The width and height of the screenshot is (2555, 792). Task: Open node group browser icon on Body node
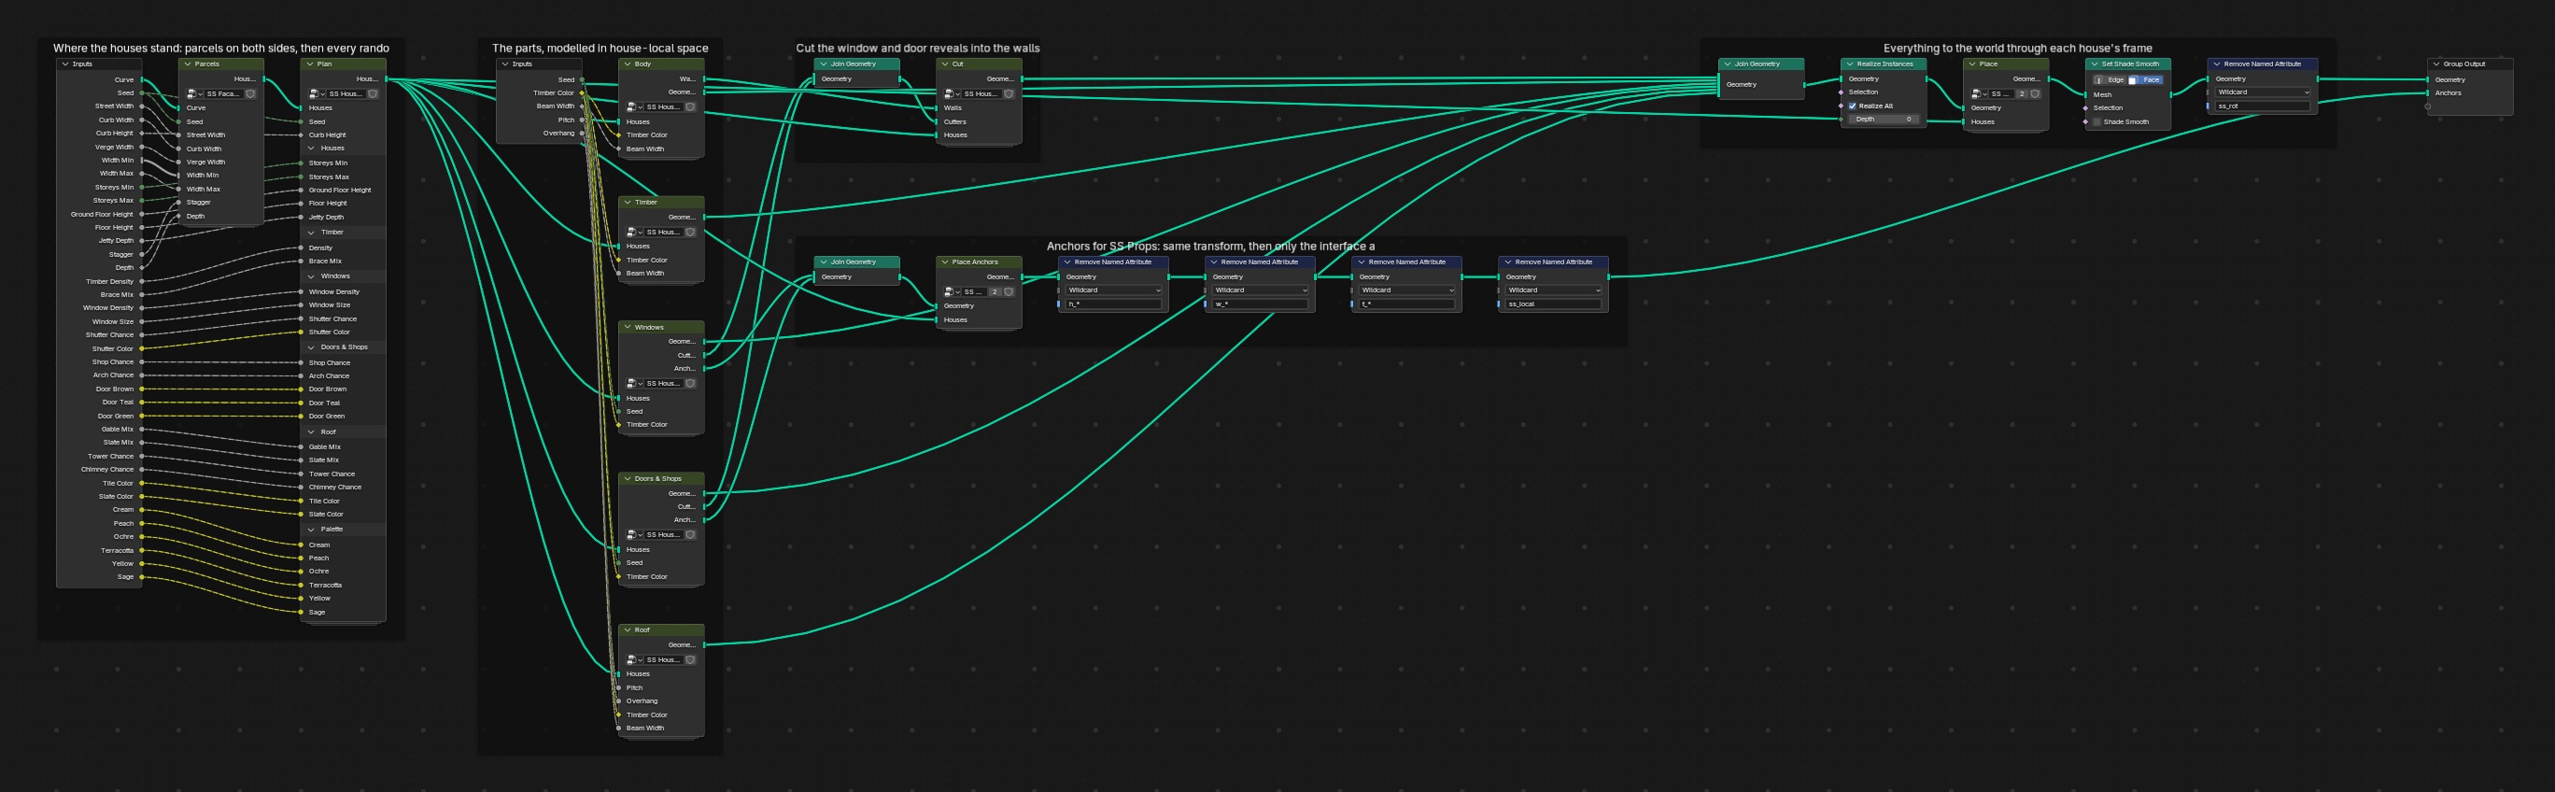[634, 106]
